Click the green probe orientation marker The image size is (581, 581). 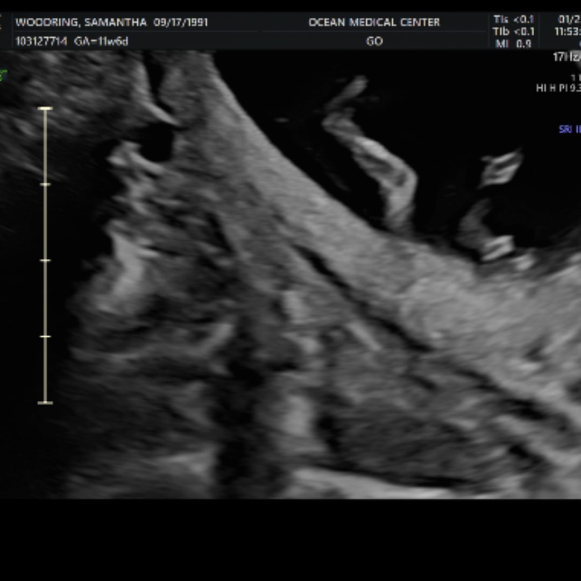[x=2, y=75]
